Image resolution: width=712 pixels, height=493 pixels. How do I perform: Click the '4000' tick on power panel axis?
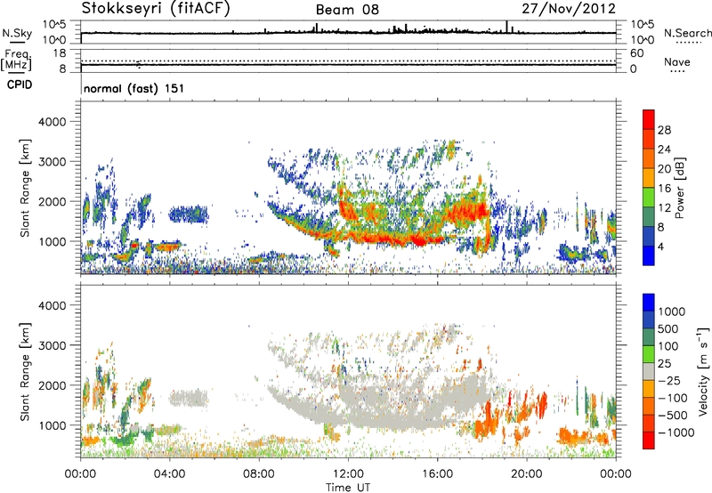pos(52,122)
